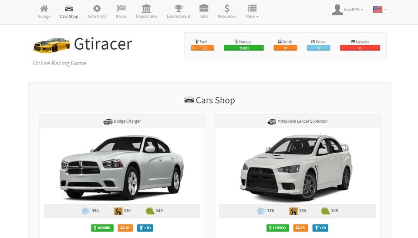
Task: Click Mitsubishi Lancer fuel +10 button
Action: (320, 228)
